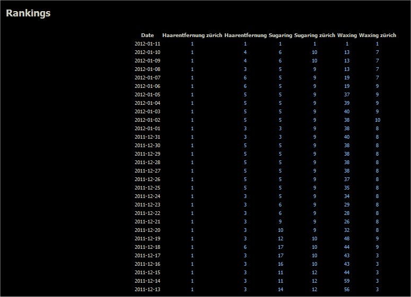Click the date 2012-01-11 in first row
The height and width of the screenshot is (297, 411).
pyautogui.click(x=147, y=44)
